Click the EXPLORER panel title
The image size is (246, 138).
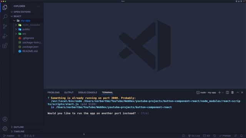19,6
